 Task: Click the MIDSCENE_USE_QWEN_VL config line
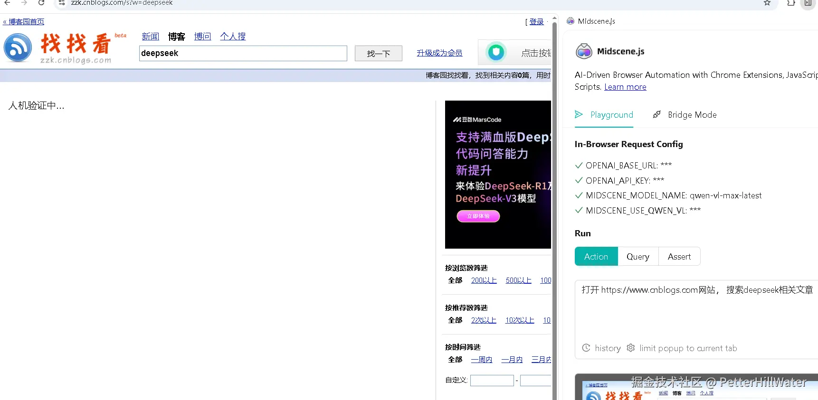point(637,210)
